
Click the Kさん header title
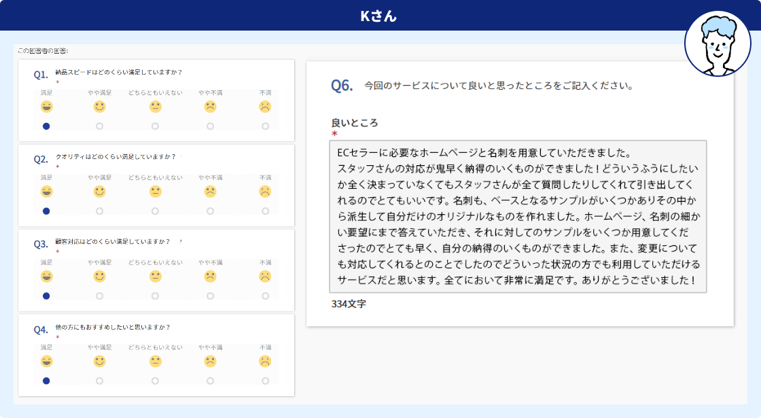[x=379, y=16]
